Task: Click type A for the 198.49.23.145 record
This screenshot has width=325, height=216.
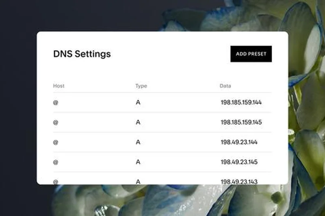Action: point(138,162)
